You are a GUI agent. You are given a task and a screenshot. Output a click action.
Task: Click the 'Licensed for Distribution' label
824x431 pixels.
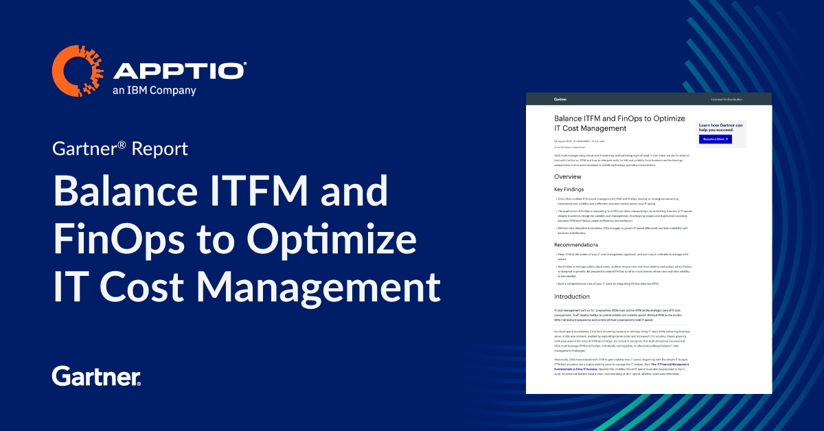[726, 99]
